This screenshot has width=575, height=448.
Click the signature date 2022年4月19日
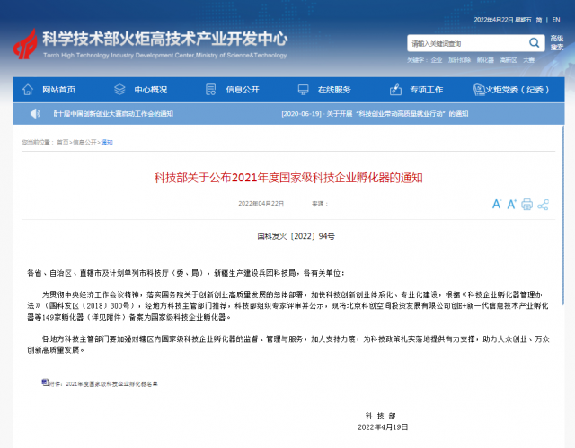383,427
